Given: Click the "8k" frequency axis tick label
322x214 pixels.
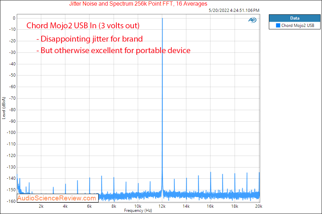Looking at the screenshot, I should 114,206.
